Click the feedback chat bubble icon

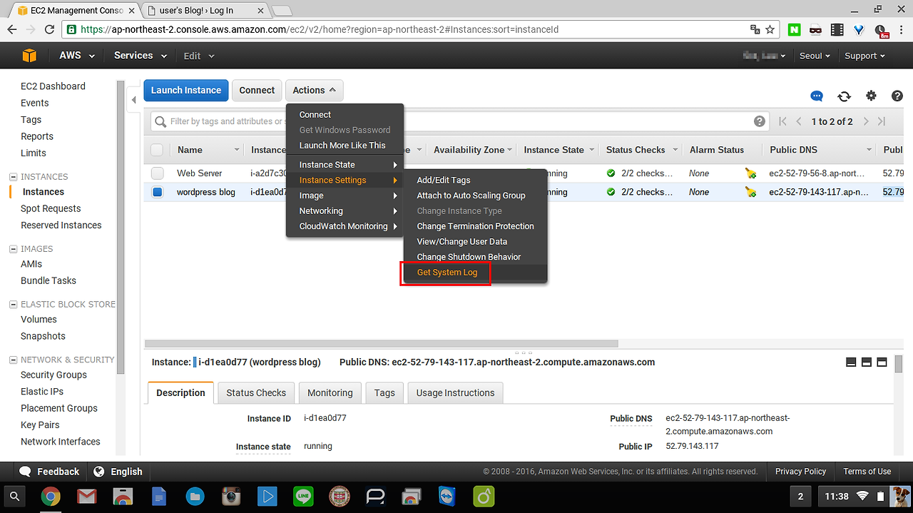817,96
